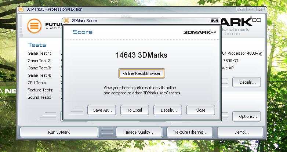287x152 pixels.
Task: Select the 14643 3DMarks score text
Action: pos(142,55)
